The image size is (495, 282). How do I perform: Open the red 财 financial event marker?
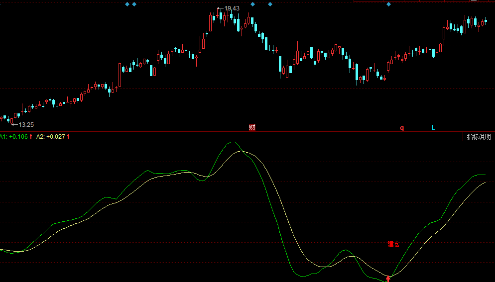[252, 127]
